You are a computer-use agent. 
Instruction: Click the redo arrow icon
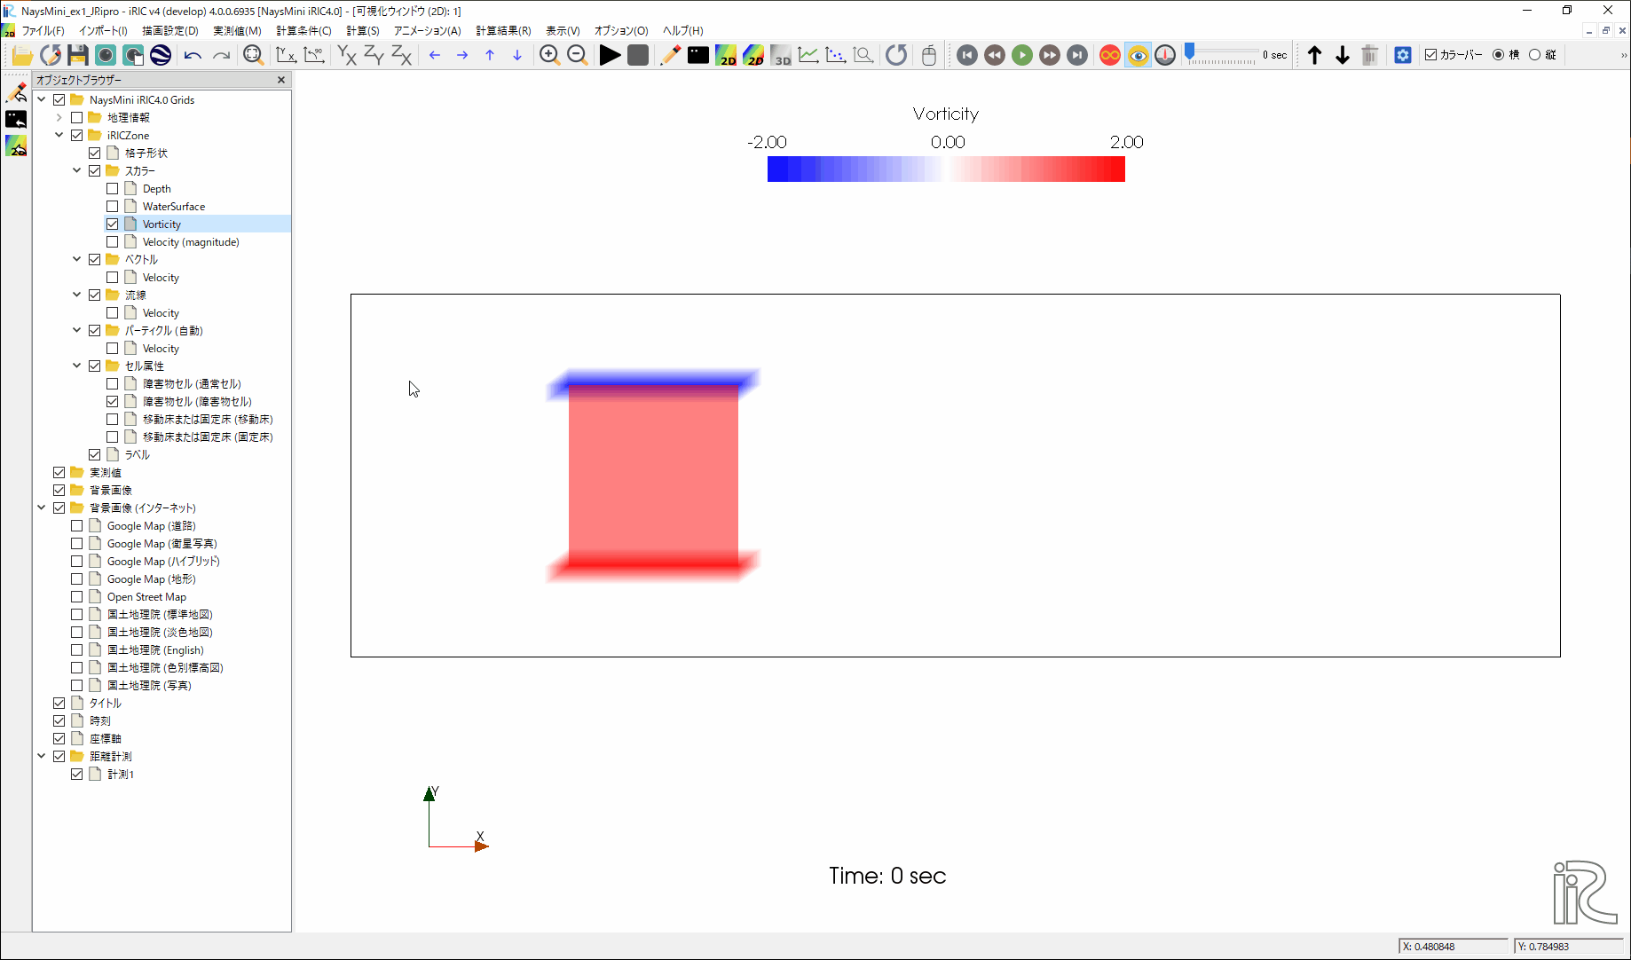(221, 55)
